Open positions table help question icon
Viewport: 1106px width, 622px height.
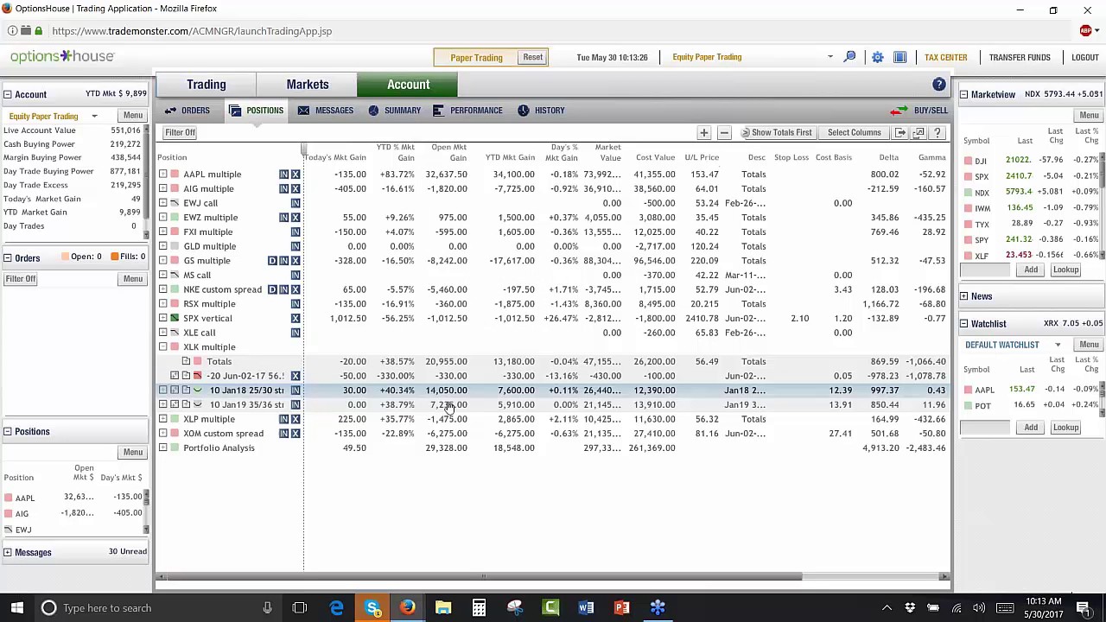pos(937,132)
